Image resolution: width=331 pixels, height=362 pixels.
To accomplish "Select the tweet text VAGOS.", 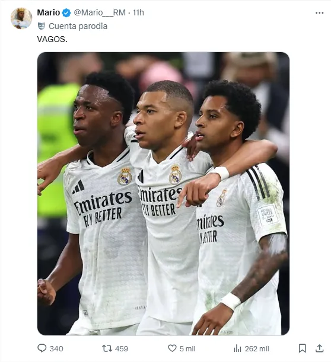I will [x=52, y=39].
